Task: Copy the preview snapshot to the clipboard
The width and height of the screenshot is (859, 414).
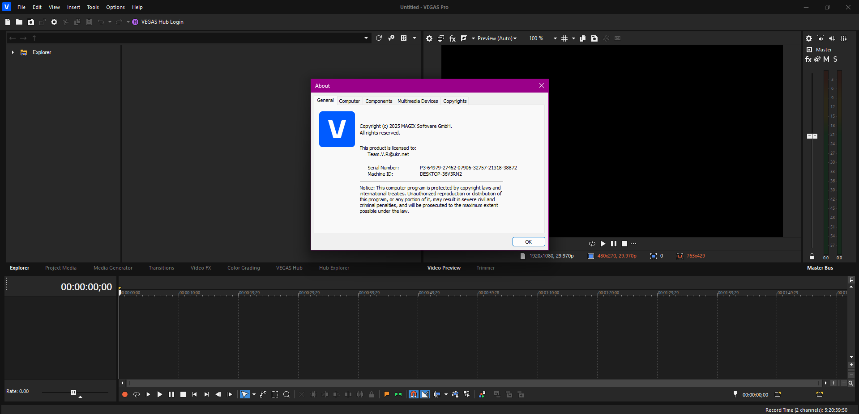Action: pos(583,38)
